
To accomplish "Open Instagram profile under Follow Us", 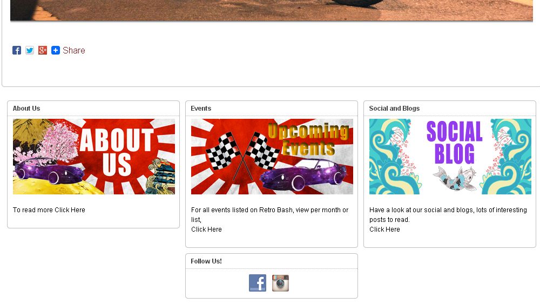I will coord(280,283).
